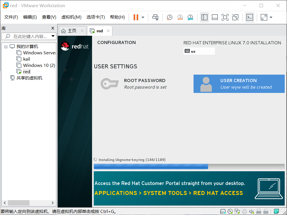287x215 pixels.
Task: Click the key icon beside Root Password
Action: click(x=110, y=84)
